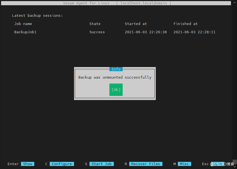The width and height of the screenshot is (237, 169).
Task: Click the Success state value
Action: (97, 32)
